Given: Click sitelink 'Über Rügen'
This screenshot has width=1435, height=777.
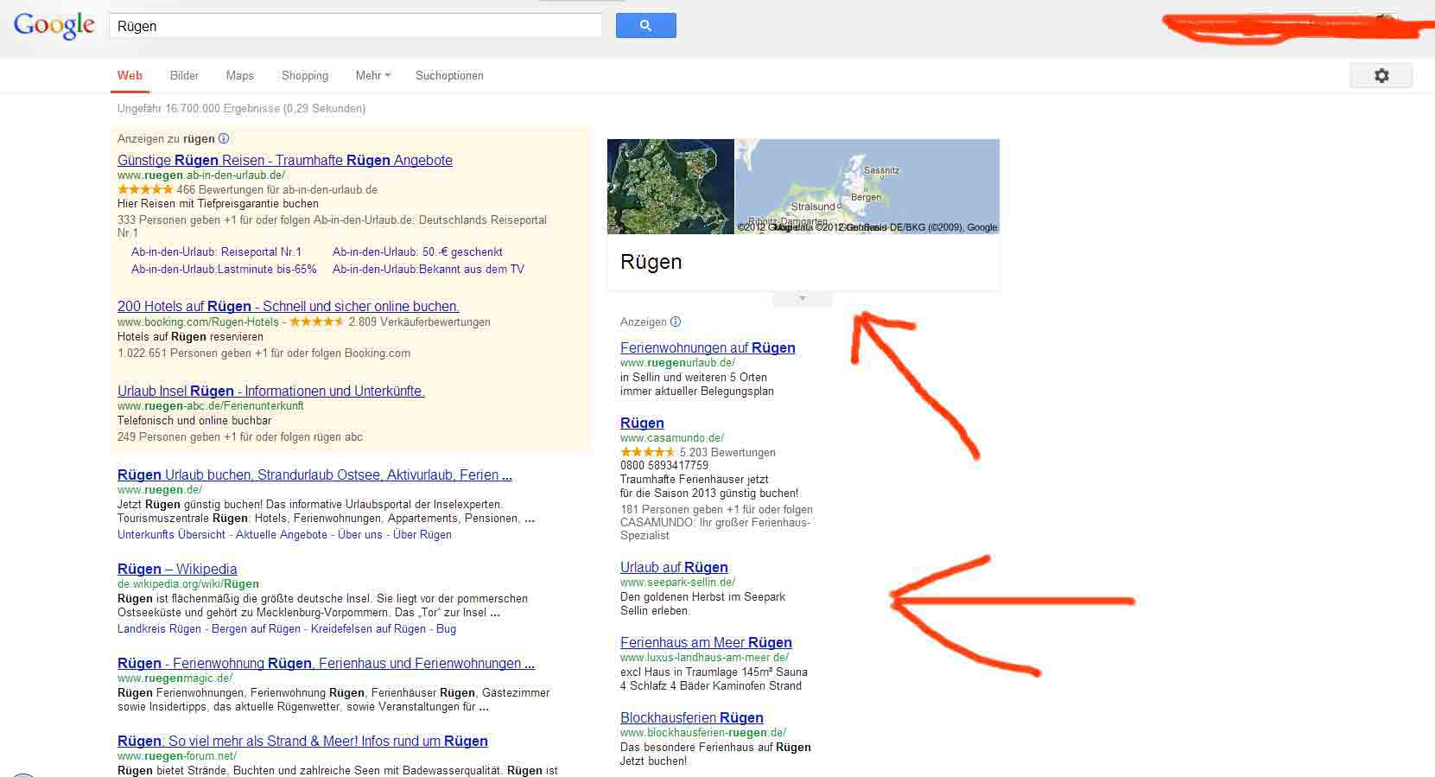Looking at the screenshot, I should (x=422, y=535).
